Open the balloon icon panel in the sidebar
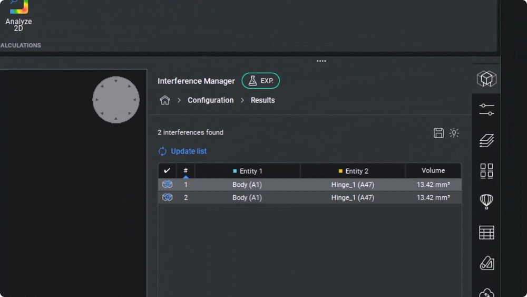This screenshot has width=527, height=297. tap(486, 202)
